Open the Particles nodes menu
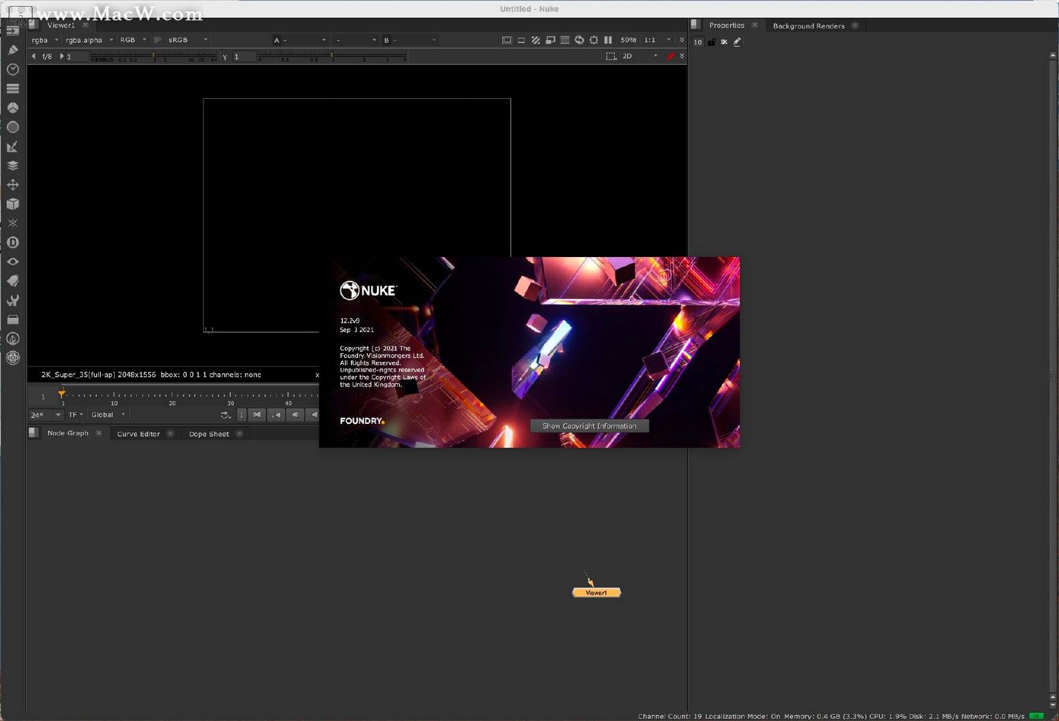Screen dimensions: 1059x721 point(13,223)
